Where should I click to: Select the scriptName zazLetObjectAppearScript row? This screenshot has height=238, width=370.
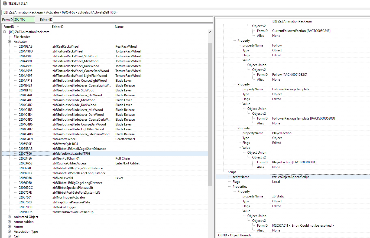(x=293, y=177)
